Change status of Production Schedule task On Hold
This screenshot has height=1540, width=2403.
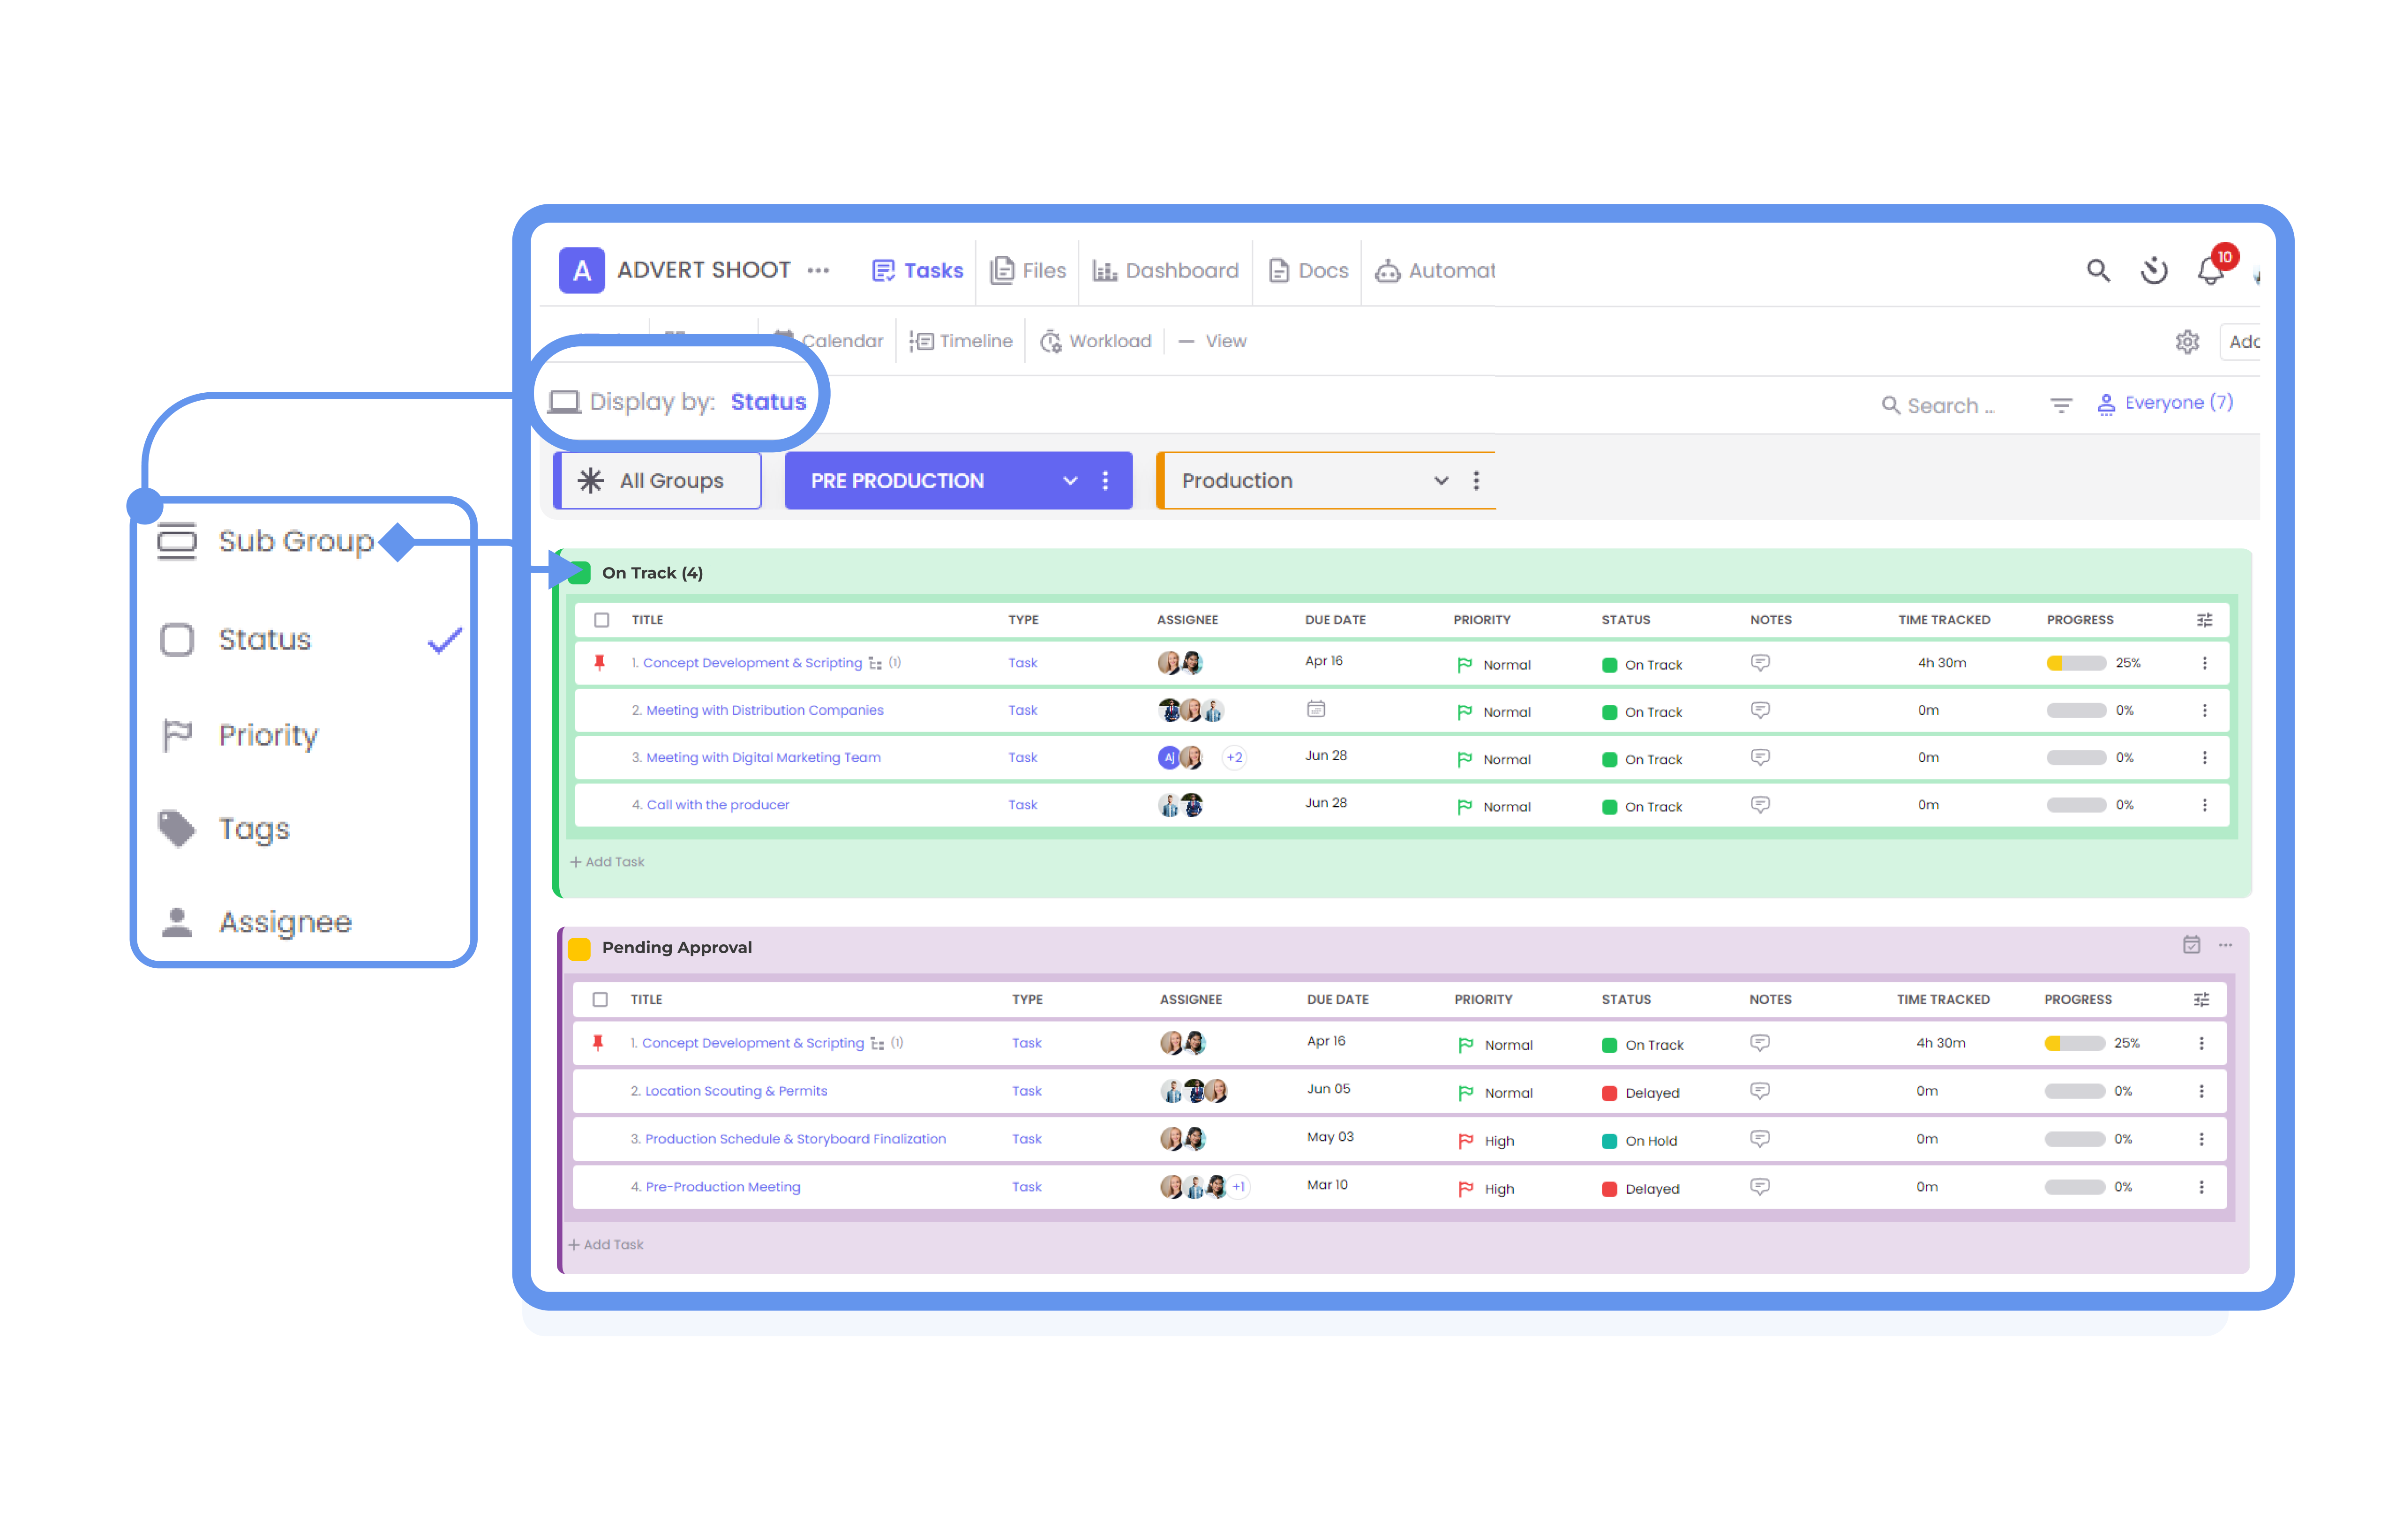pos(1639,1141)
